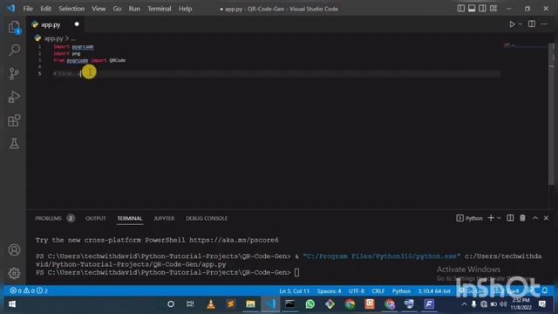Open VLC media player from taskbar

(211, 304)
